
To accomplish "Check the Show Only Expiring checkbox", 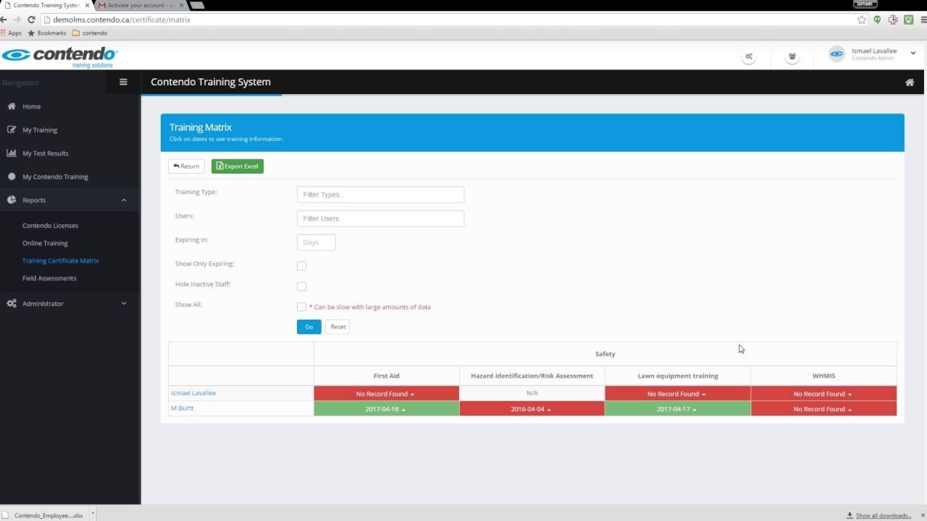I will [x=301, y=266].
